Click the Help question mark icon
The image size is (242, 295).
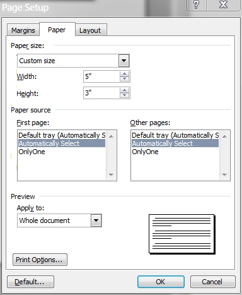pyautogui.click(x=196, y=5)
